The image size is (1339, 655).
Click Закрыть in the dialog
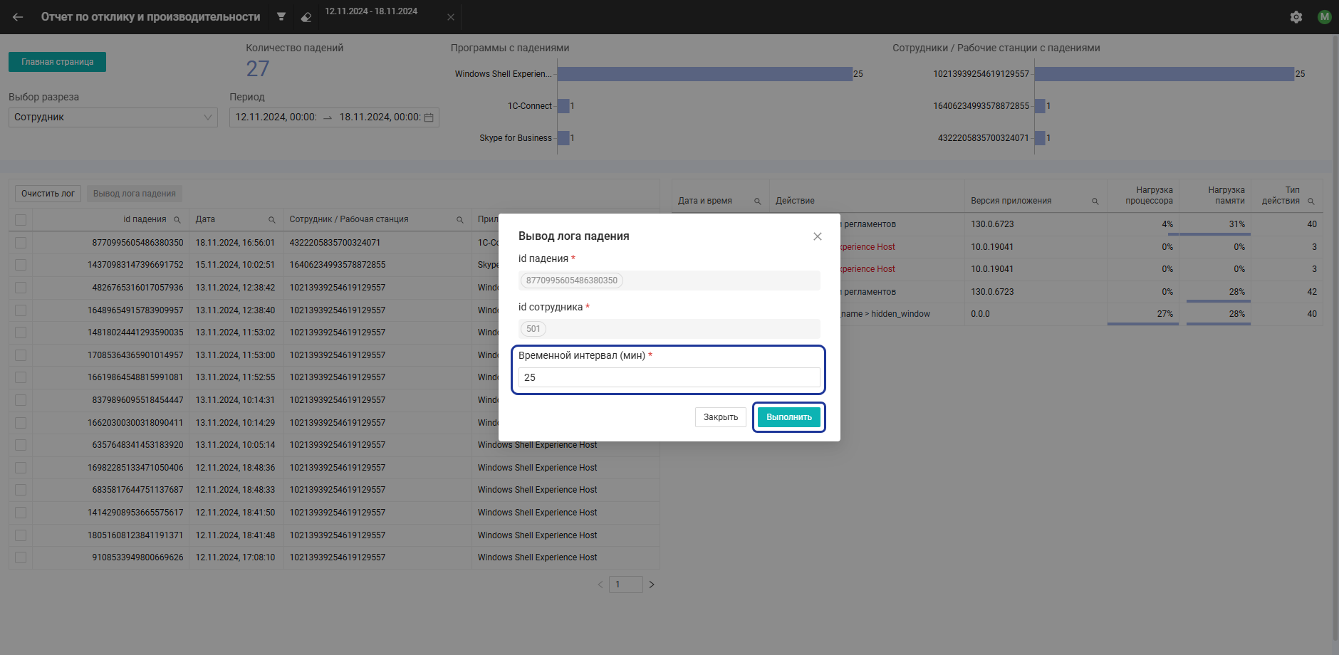[721, 417]
